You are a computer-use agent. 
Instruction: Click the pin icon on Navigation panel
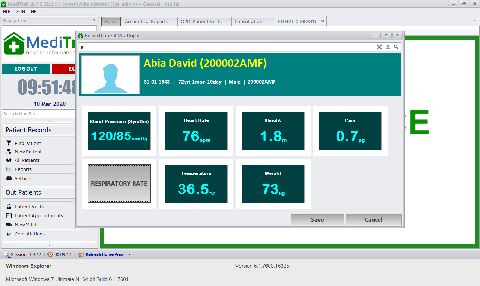[94, 21]
